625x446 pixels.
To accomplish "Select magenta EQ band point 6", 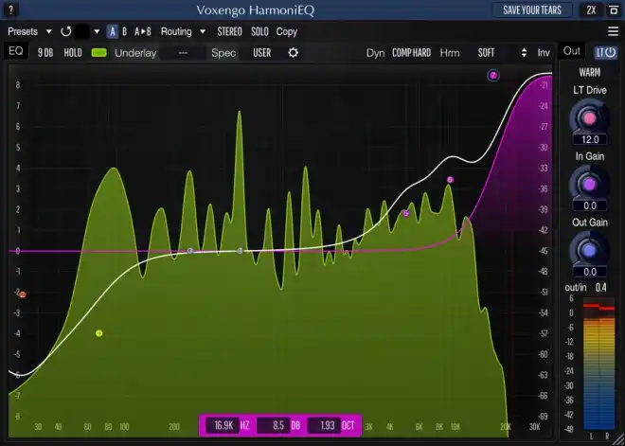I will (x=450, y=180).
